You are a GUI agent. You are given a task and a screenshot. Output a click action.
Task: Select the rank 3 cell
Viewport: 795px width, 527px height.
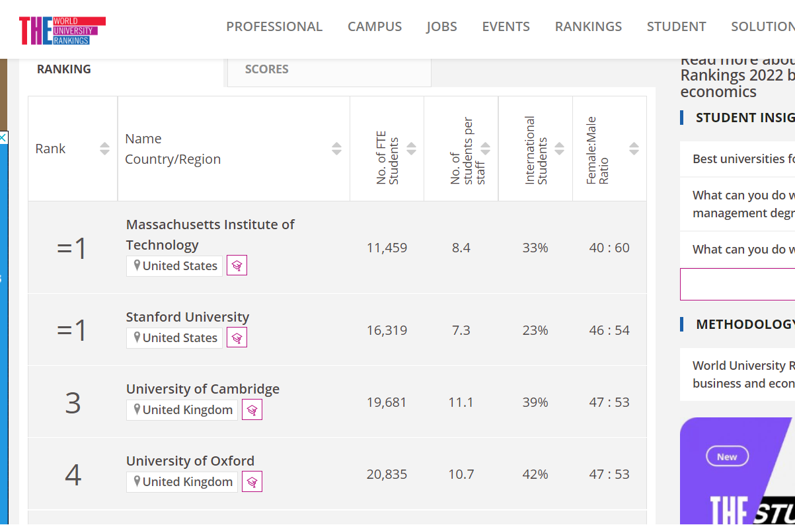[73, 402]
